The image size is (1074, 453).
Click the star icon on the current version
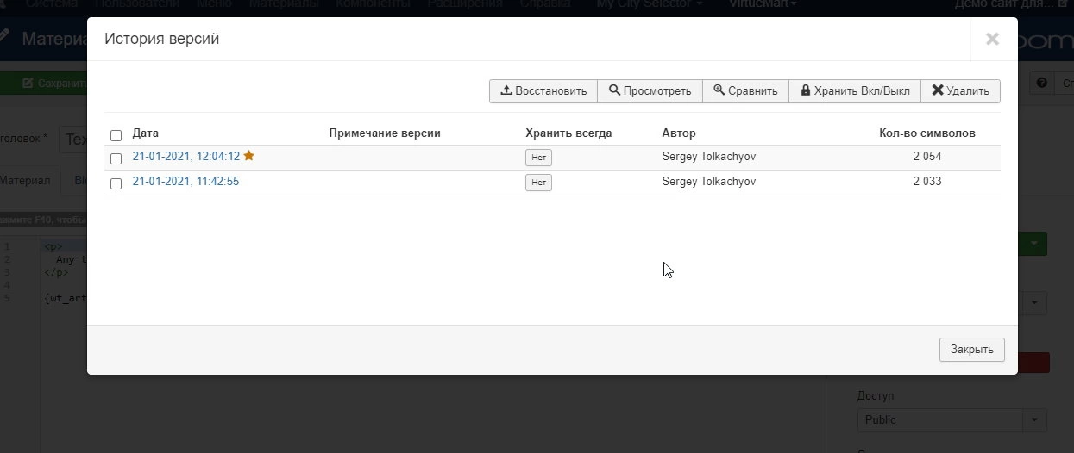[x=249, y=156]
